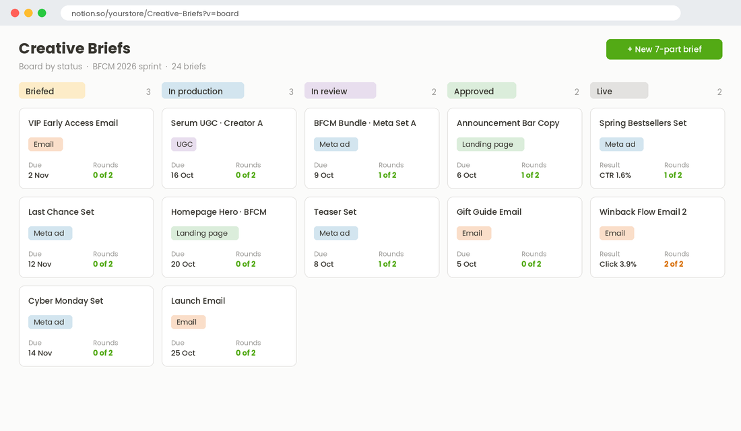This screenshot has width=741, height=431.
Task: Click the card count beside Briefed
Action: pyautogui.click(x=148, y=92)
